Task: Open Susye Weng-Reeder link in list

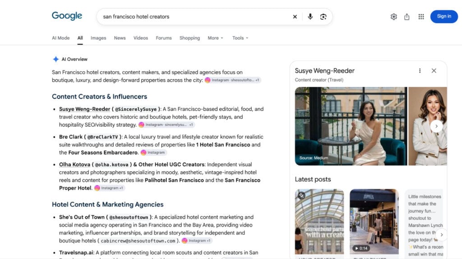Action: pos(84,109)
